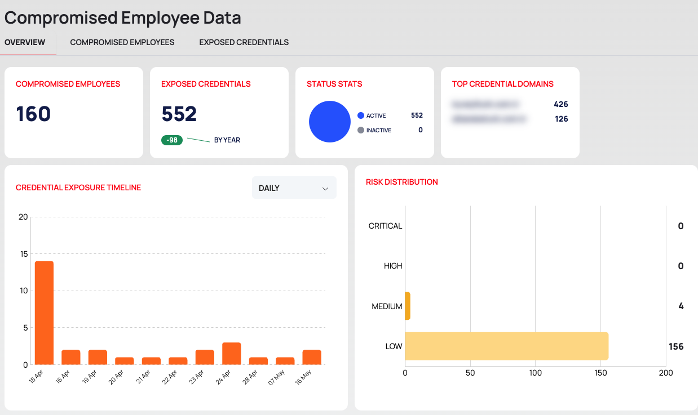Viewport: 698px width, 415px height.
Task: Select the 19 Apr timeline bar
Action: click(98, 357)
